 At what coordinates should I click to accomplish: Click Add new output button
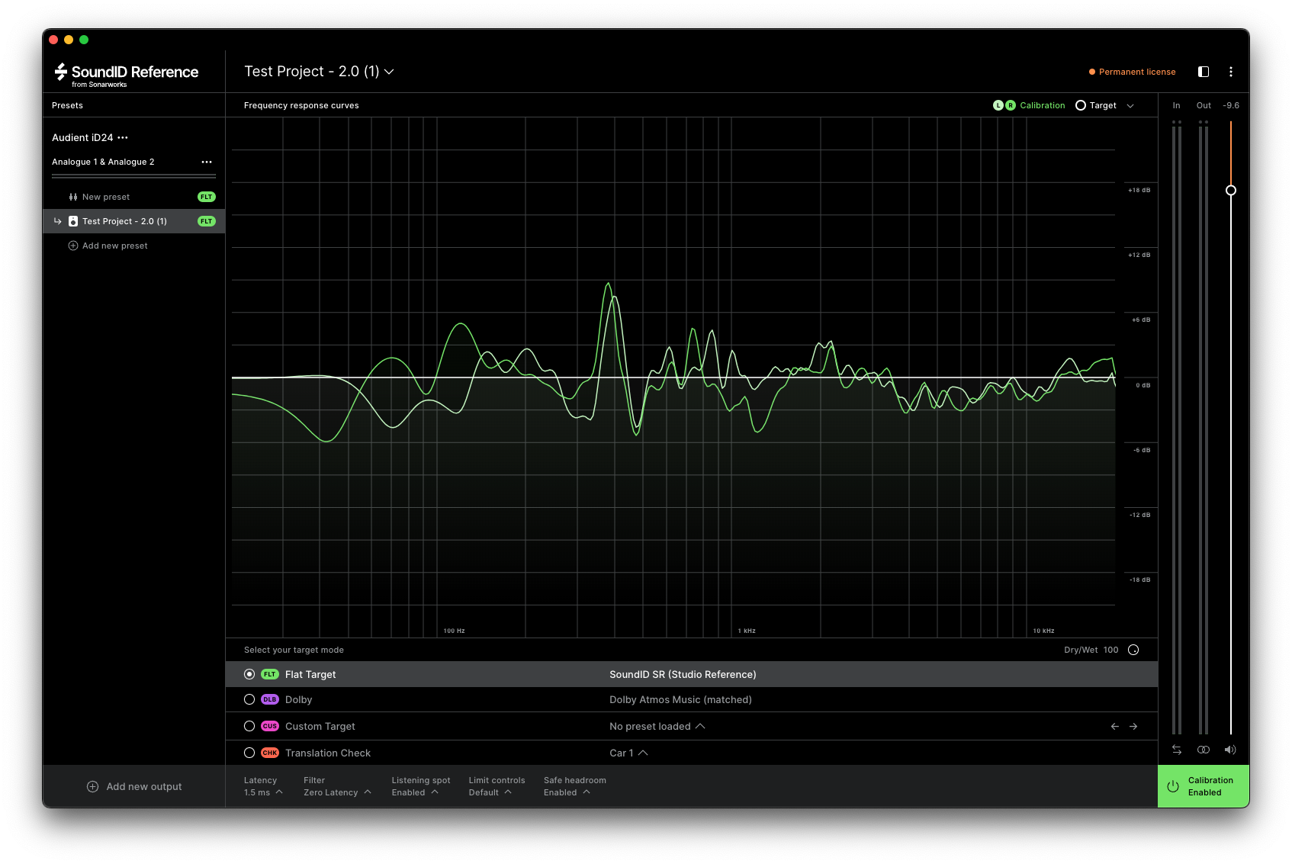[x=134, y=786]
